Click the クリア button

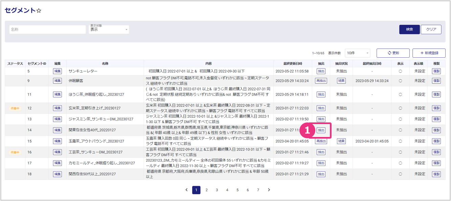(x=431, y=29)
